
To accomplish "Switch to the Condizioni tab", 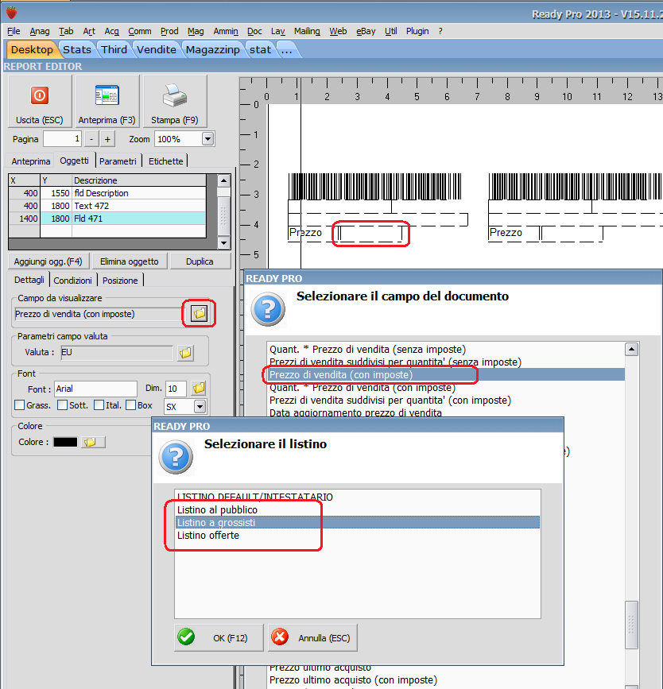I will coord(72,281).
